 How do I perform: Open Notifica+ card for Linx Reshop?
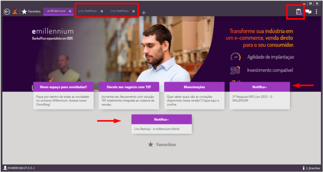coord(162,124)
